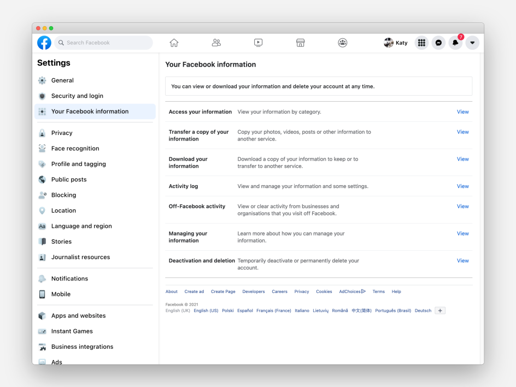Open Language and region settings
The width and height of the screenshot is (516, 387).
tap(81, 226)
